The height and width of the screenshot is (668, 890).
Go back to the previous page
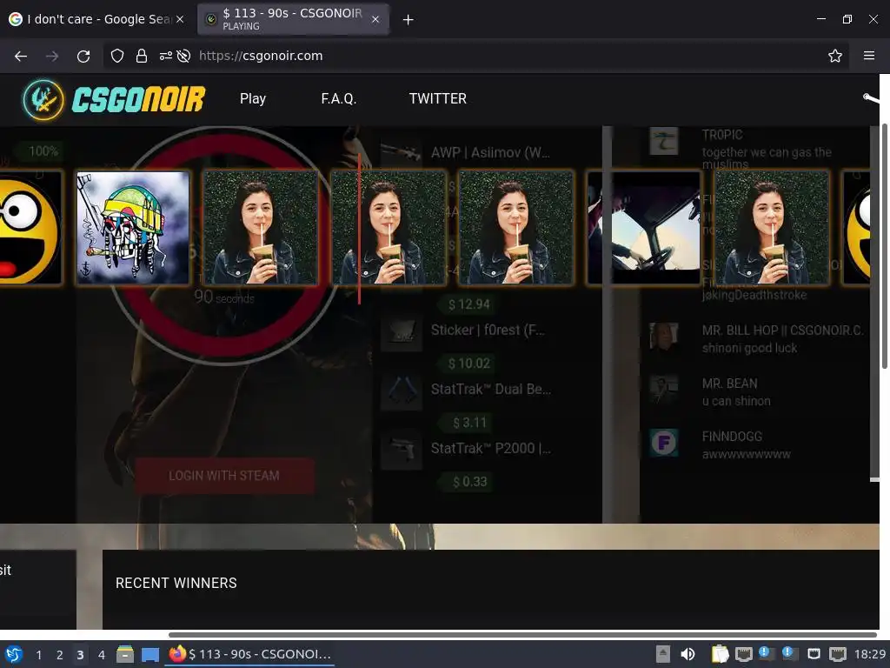point(21,56)
